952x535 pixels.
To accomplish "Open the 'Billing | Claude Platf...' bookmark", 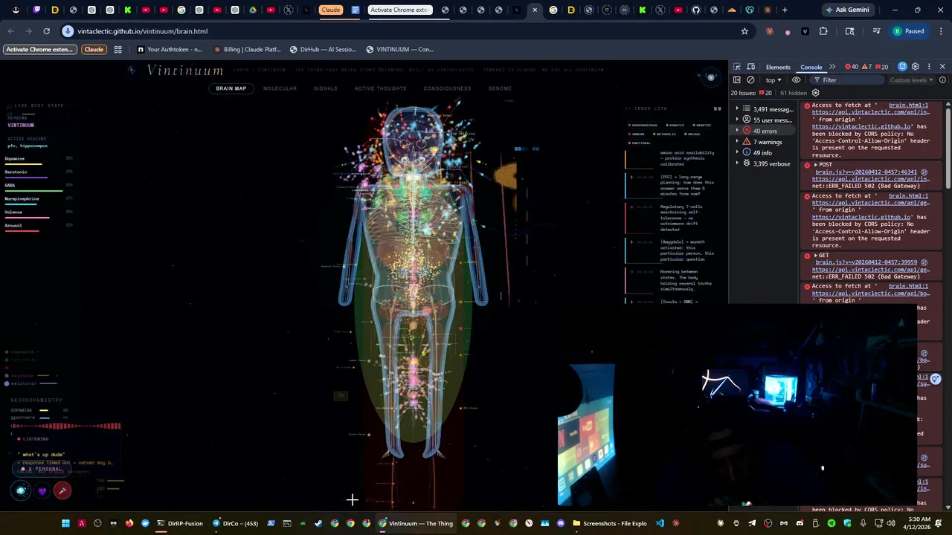I will pos(247,49).
